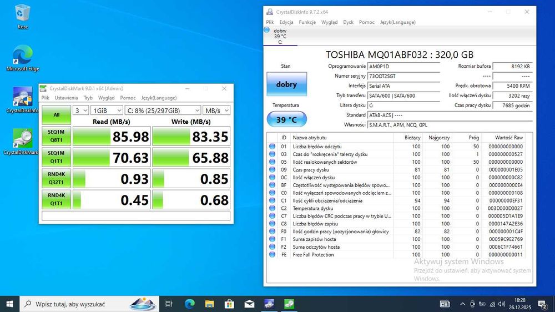Run all benchmarks with All button
This screenshot has width=555, height=312.
[56, 115]
